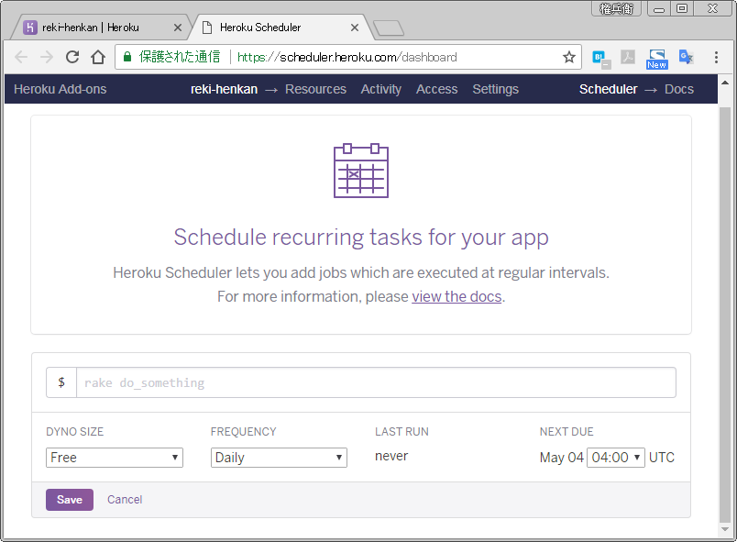Close the Heroku Scheduler tab
Screen dimensions: 737x542
(355, 28)
